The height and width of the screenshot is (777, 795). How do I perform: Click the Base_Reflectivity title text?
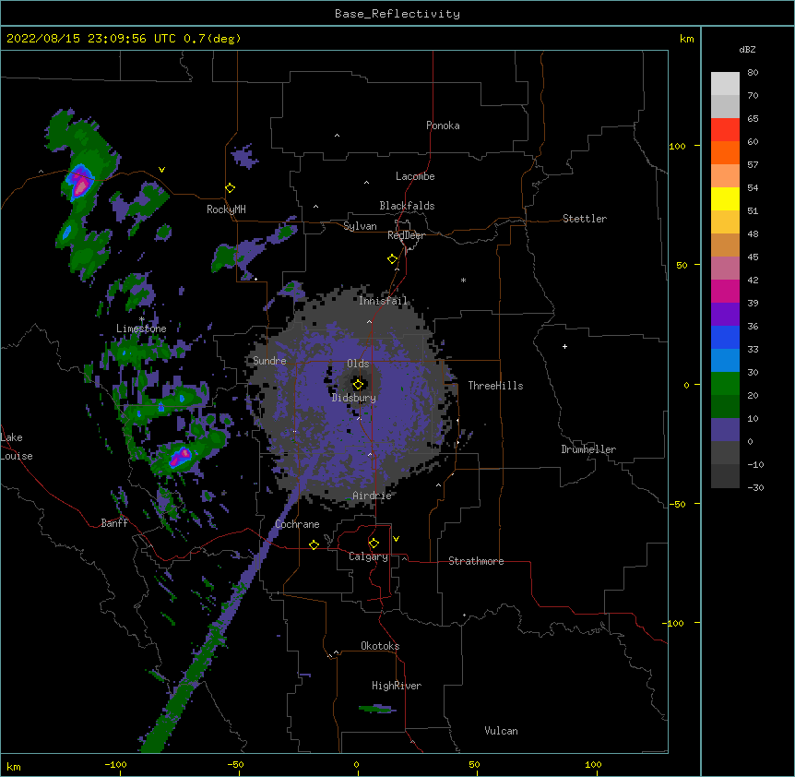click(397, 14)
